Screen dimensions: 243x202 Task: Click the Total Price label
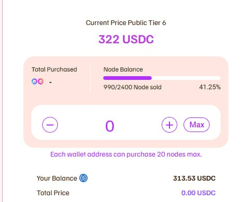pos(53,193)
